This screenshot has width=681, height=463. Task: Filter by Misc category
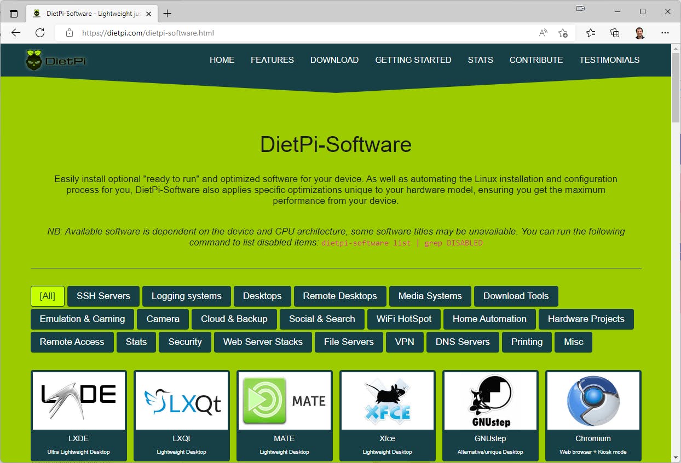[574, 342]
